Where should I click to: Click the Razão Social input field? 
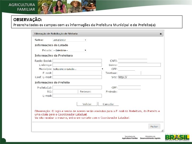tap(77, 61)
